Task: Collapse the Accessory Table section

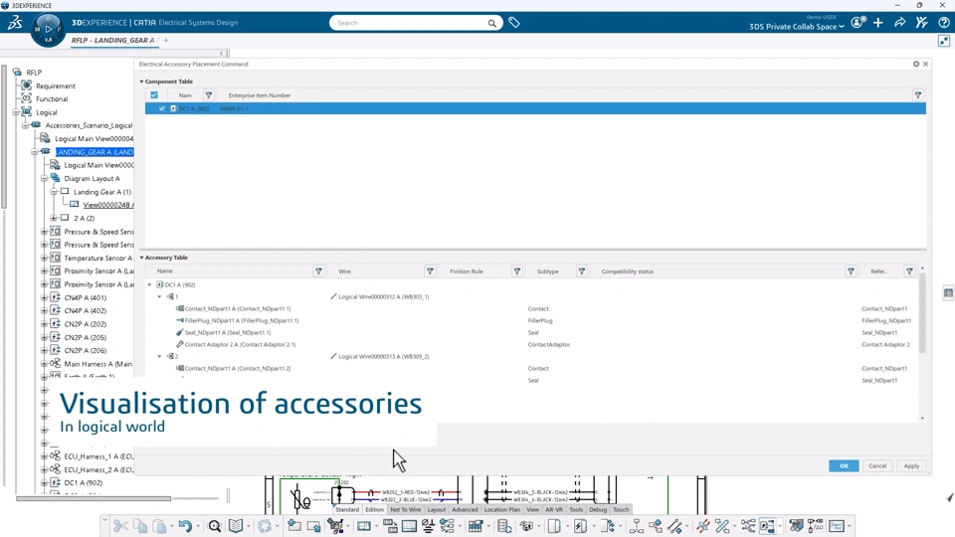Action: 142,258
